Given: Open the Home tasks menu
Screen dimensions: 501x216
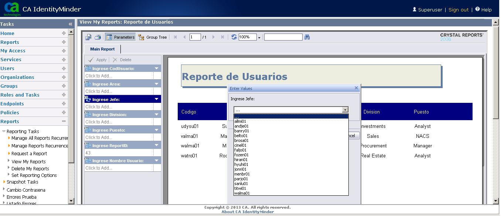Looking at the screenshot, I should tap(7, 33).
